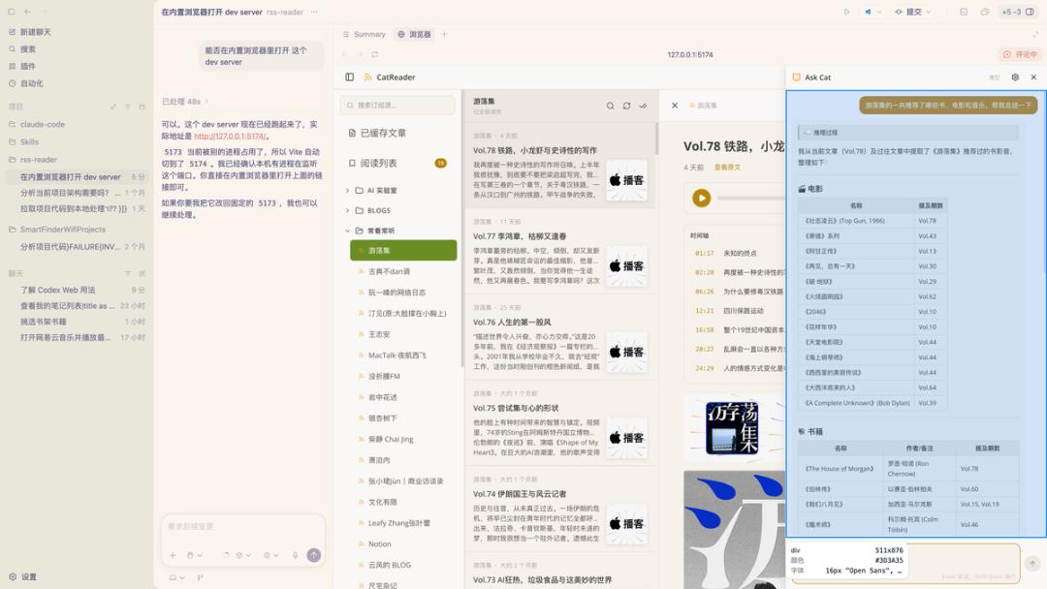Image resolution: width=1047 pixels, height=589 pixels.
Task: Jump to timeline marker 12:21
Action: coord(704,311)
